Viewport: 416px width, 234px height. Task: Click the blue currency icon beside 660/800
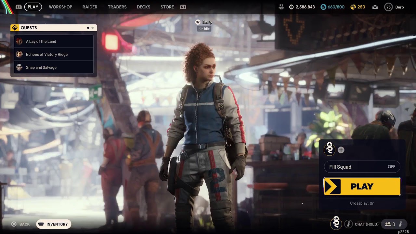tap(323, 7)
